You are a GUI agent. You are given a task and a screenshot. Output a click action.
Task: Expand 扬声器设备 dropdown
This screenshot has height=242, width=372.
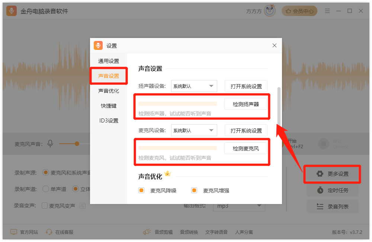pos(194,86)
